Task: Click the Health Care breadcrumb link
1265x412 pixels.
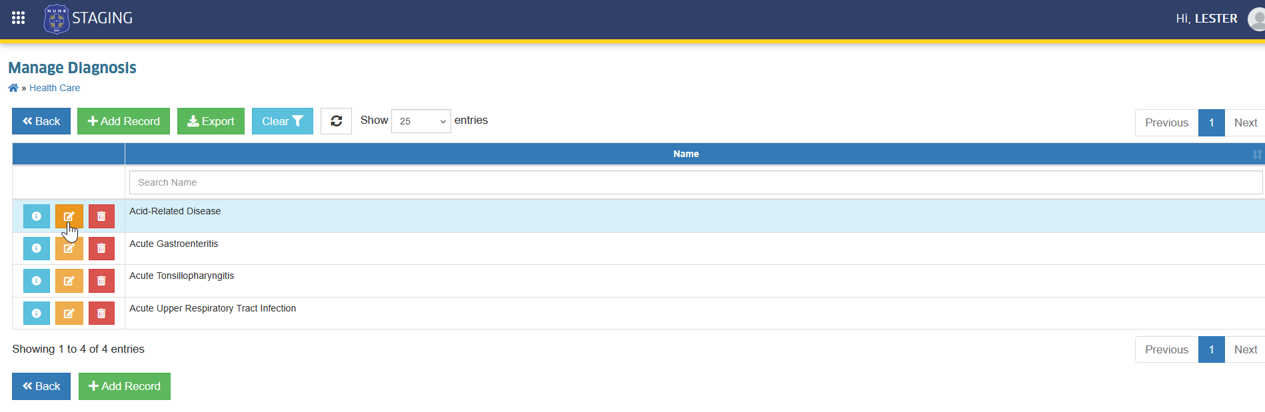Action: click(x=55, y=88)
